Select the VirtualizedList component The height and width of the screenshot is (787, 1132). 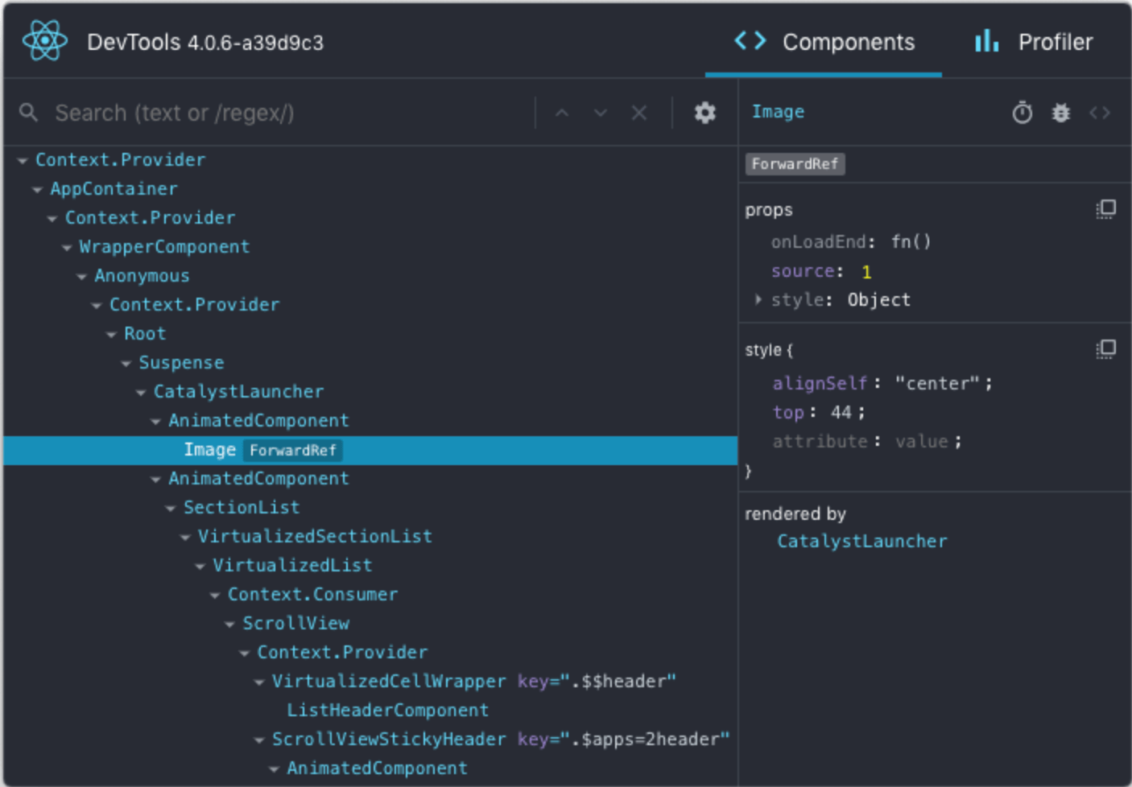coord(292,565)
